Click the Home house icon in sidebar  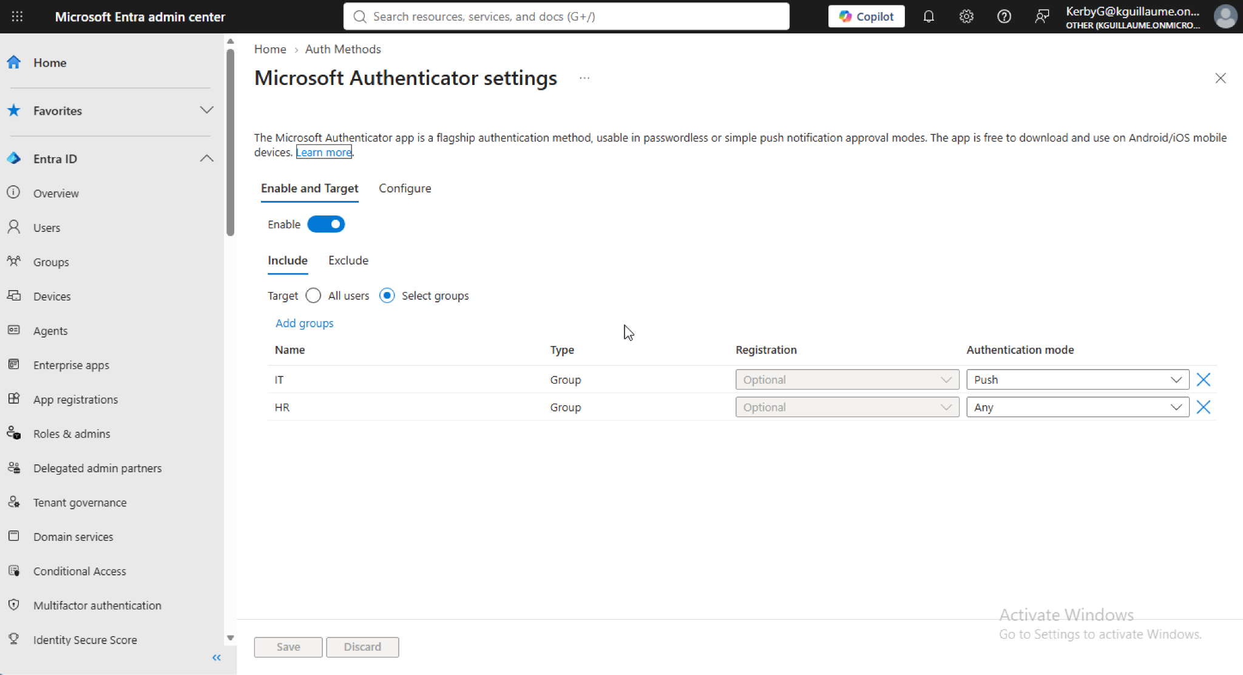pyautogui.click(x=14, y=62)
